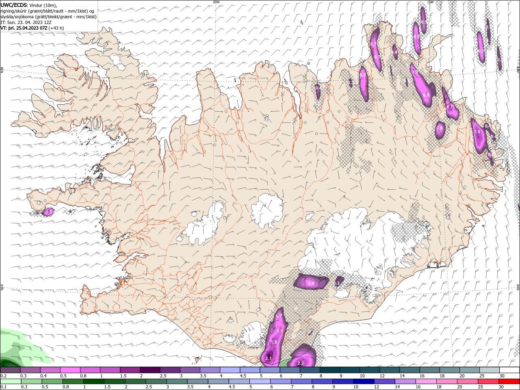The image size is (520, 390).
Task: Click the 'slydda/snjókoma' snow legend description line
Action: [x=49, y=17]
